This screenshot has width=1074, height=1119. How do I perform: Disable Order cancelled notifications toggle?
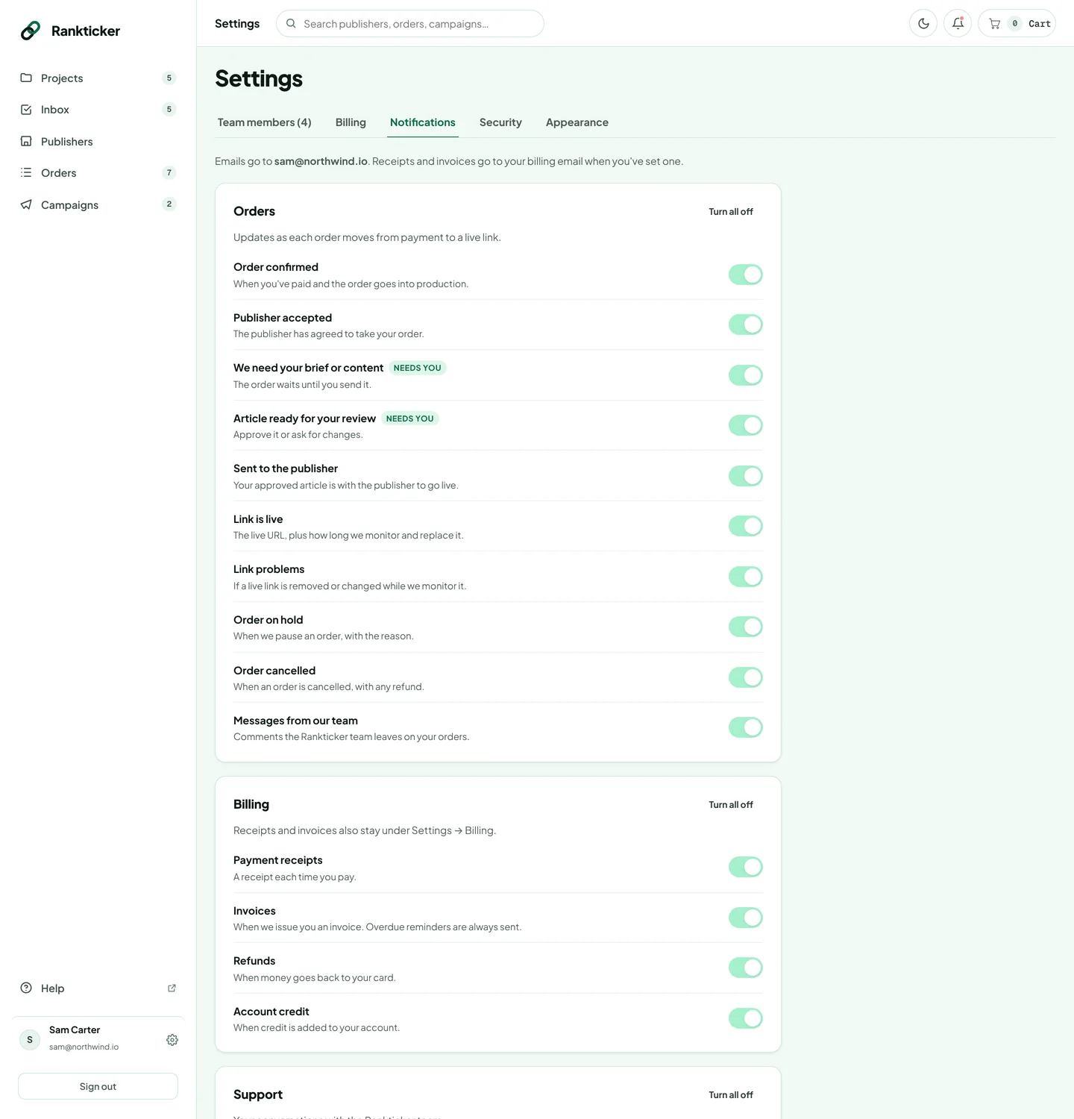(x=746, y=677)
